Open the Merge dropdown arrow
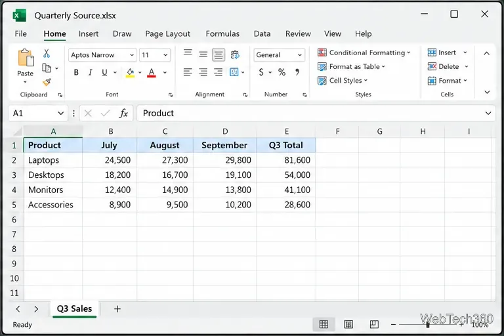This screenshot has height=336, width=504. 243,72
